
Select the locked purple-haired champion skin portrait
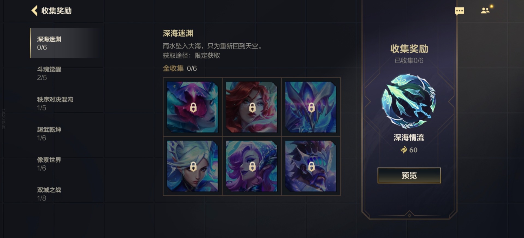(252, 166)
